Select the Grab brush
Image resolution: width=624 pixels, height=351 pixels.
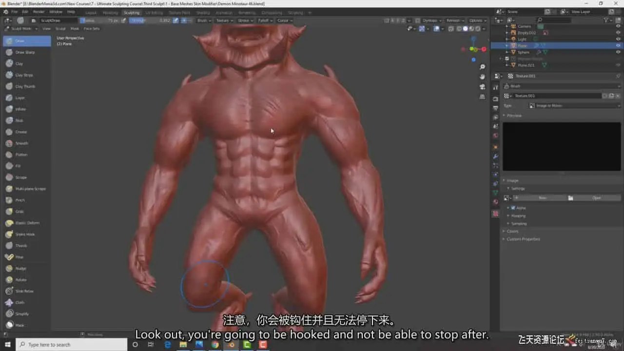(27, 212)
